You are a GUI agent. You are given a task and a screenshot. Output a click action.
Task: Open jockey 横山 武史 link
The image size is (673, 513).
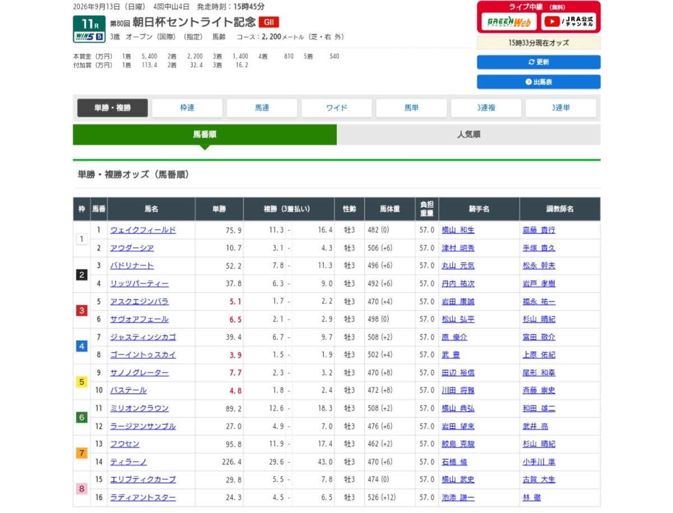(x=458, y=479)
